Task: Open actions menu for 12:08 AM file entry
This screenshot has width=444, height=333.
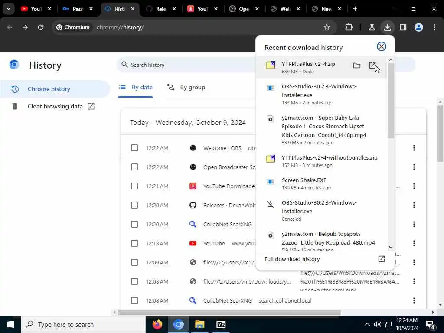Action: pos(414,281)
